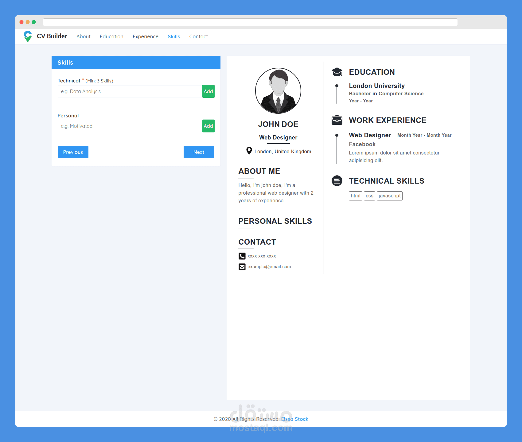Click the yellow window dot
The width and height of the screenshot is (522, 442).
tap(28, 22)
